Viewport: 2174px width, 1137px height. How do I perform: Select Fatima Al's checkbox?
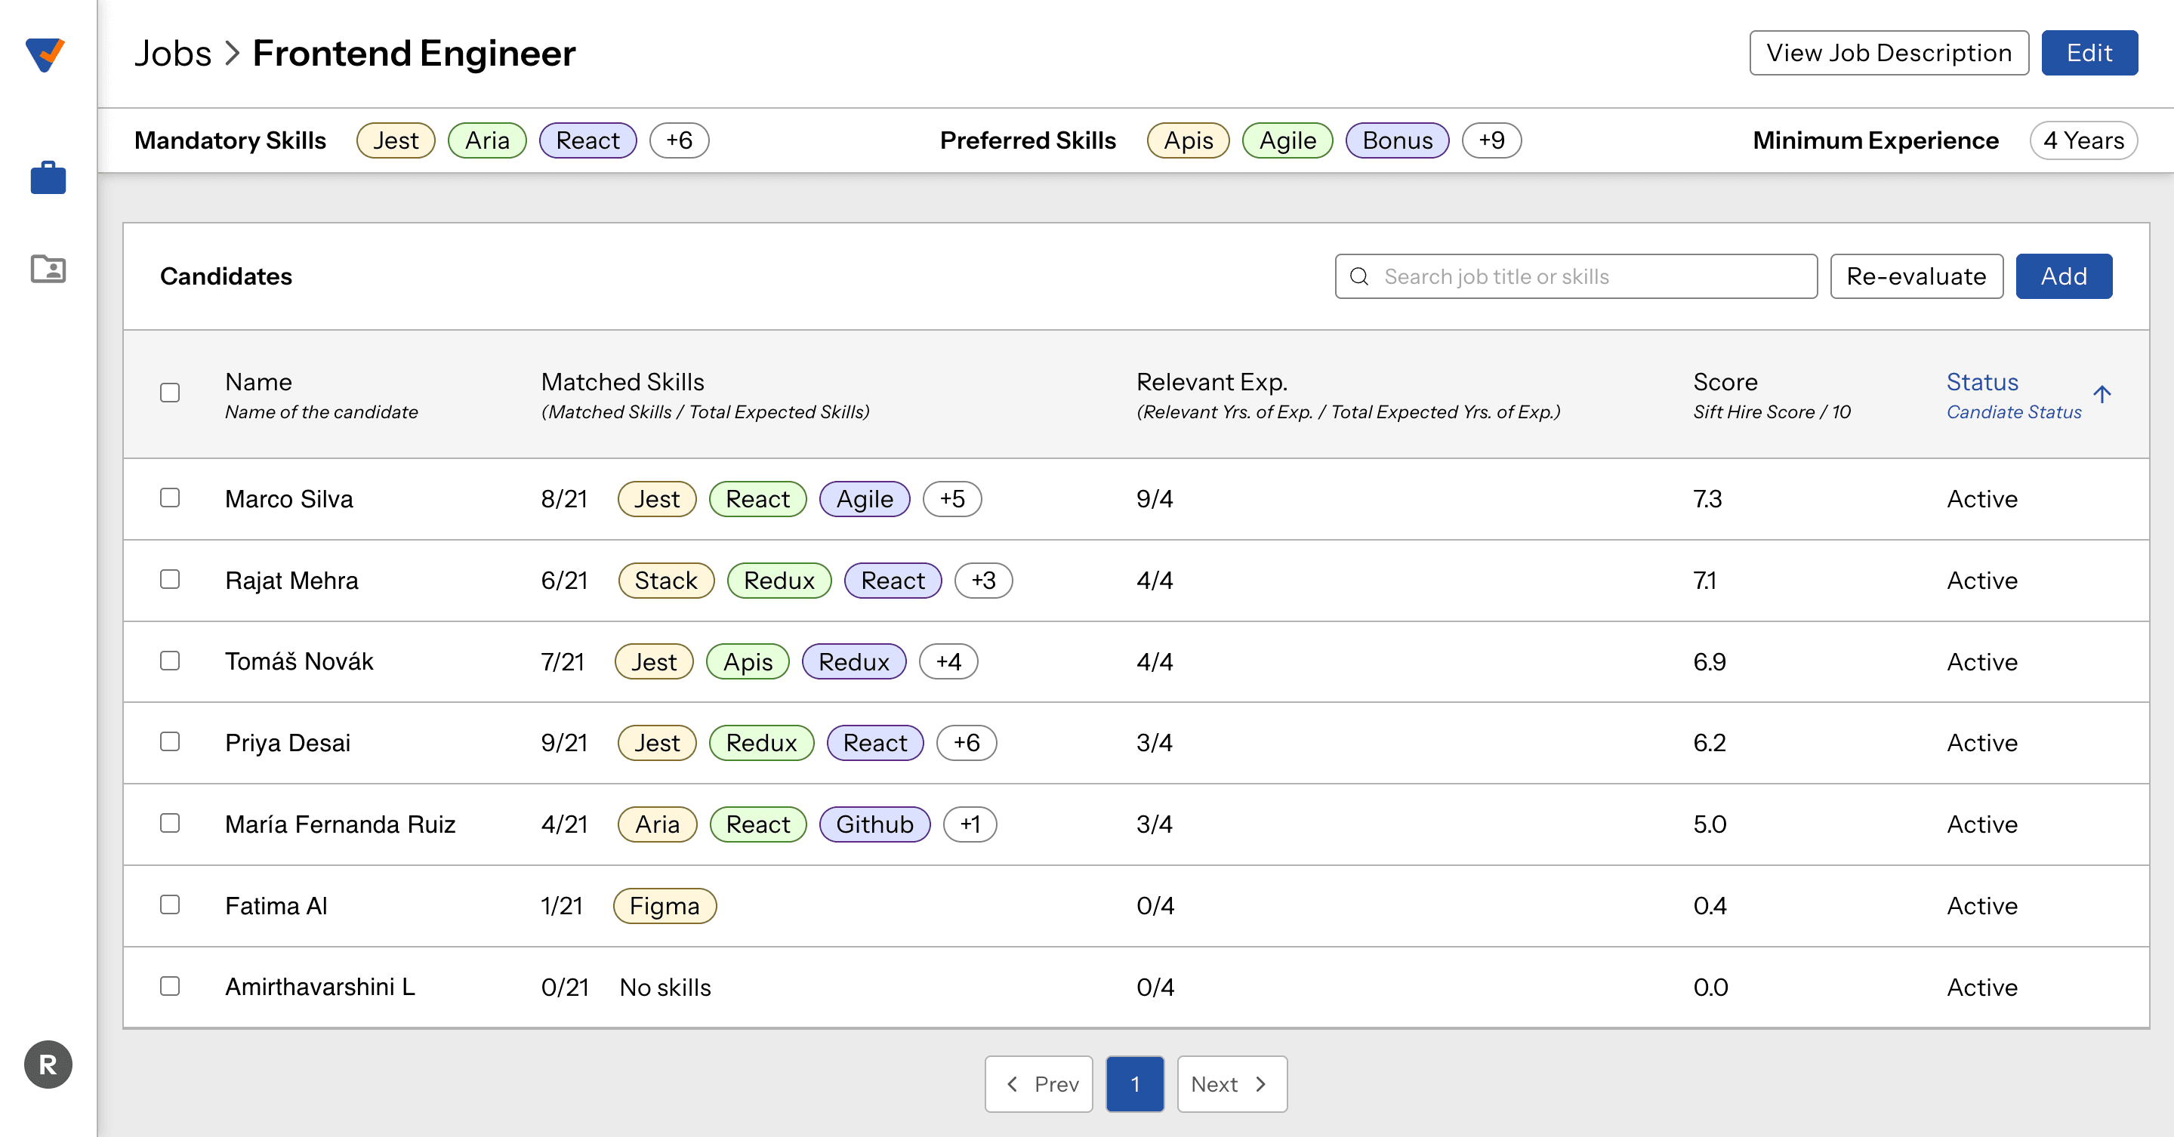(x=170, y=905)
